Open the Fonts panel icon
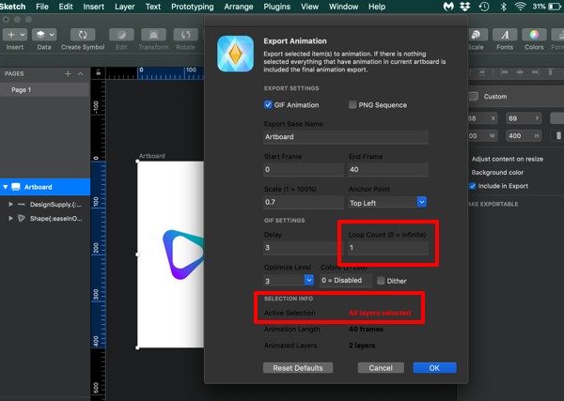 (505, 35)
